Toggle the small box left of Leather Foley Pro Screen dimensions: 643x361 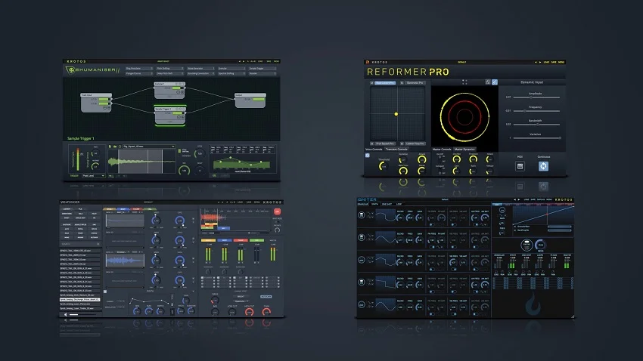coord(402,143)
